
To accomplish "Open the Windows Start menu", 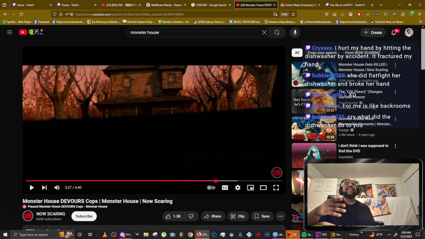I will 5,234.
